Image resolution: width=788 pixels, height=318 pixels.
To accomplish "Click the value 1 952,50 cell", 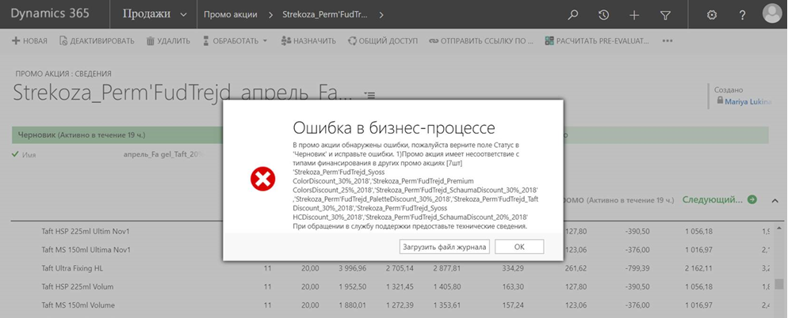I will [x=351, y=287].
